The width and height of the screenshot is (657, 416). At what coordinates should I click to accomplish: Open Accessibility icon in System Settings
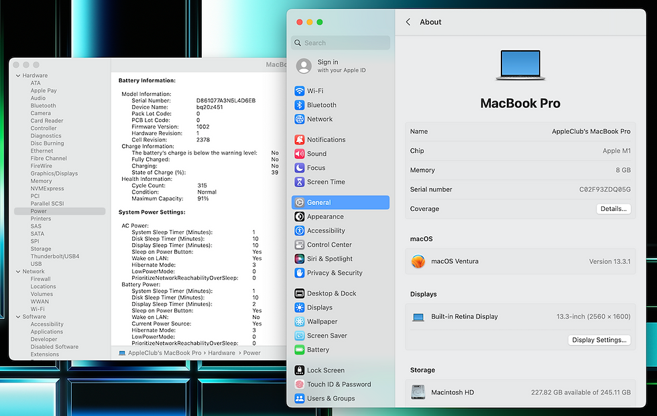[299, 230]
